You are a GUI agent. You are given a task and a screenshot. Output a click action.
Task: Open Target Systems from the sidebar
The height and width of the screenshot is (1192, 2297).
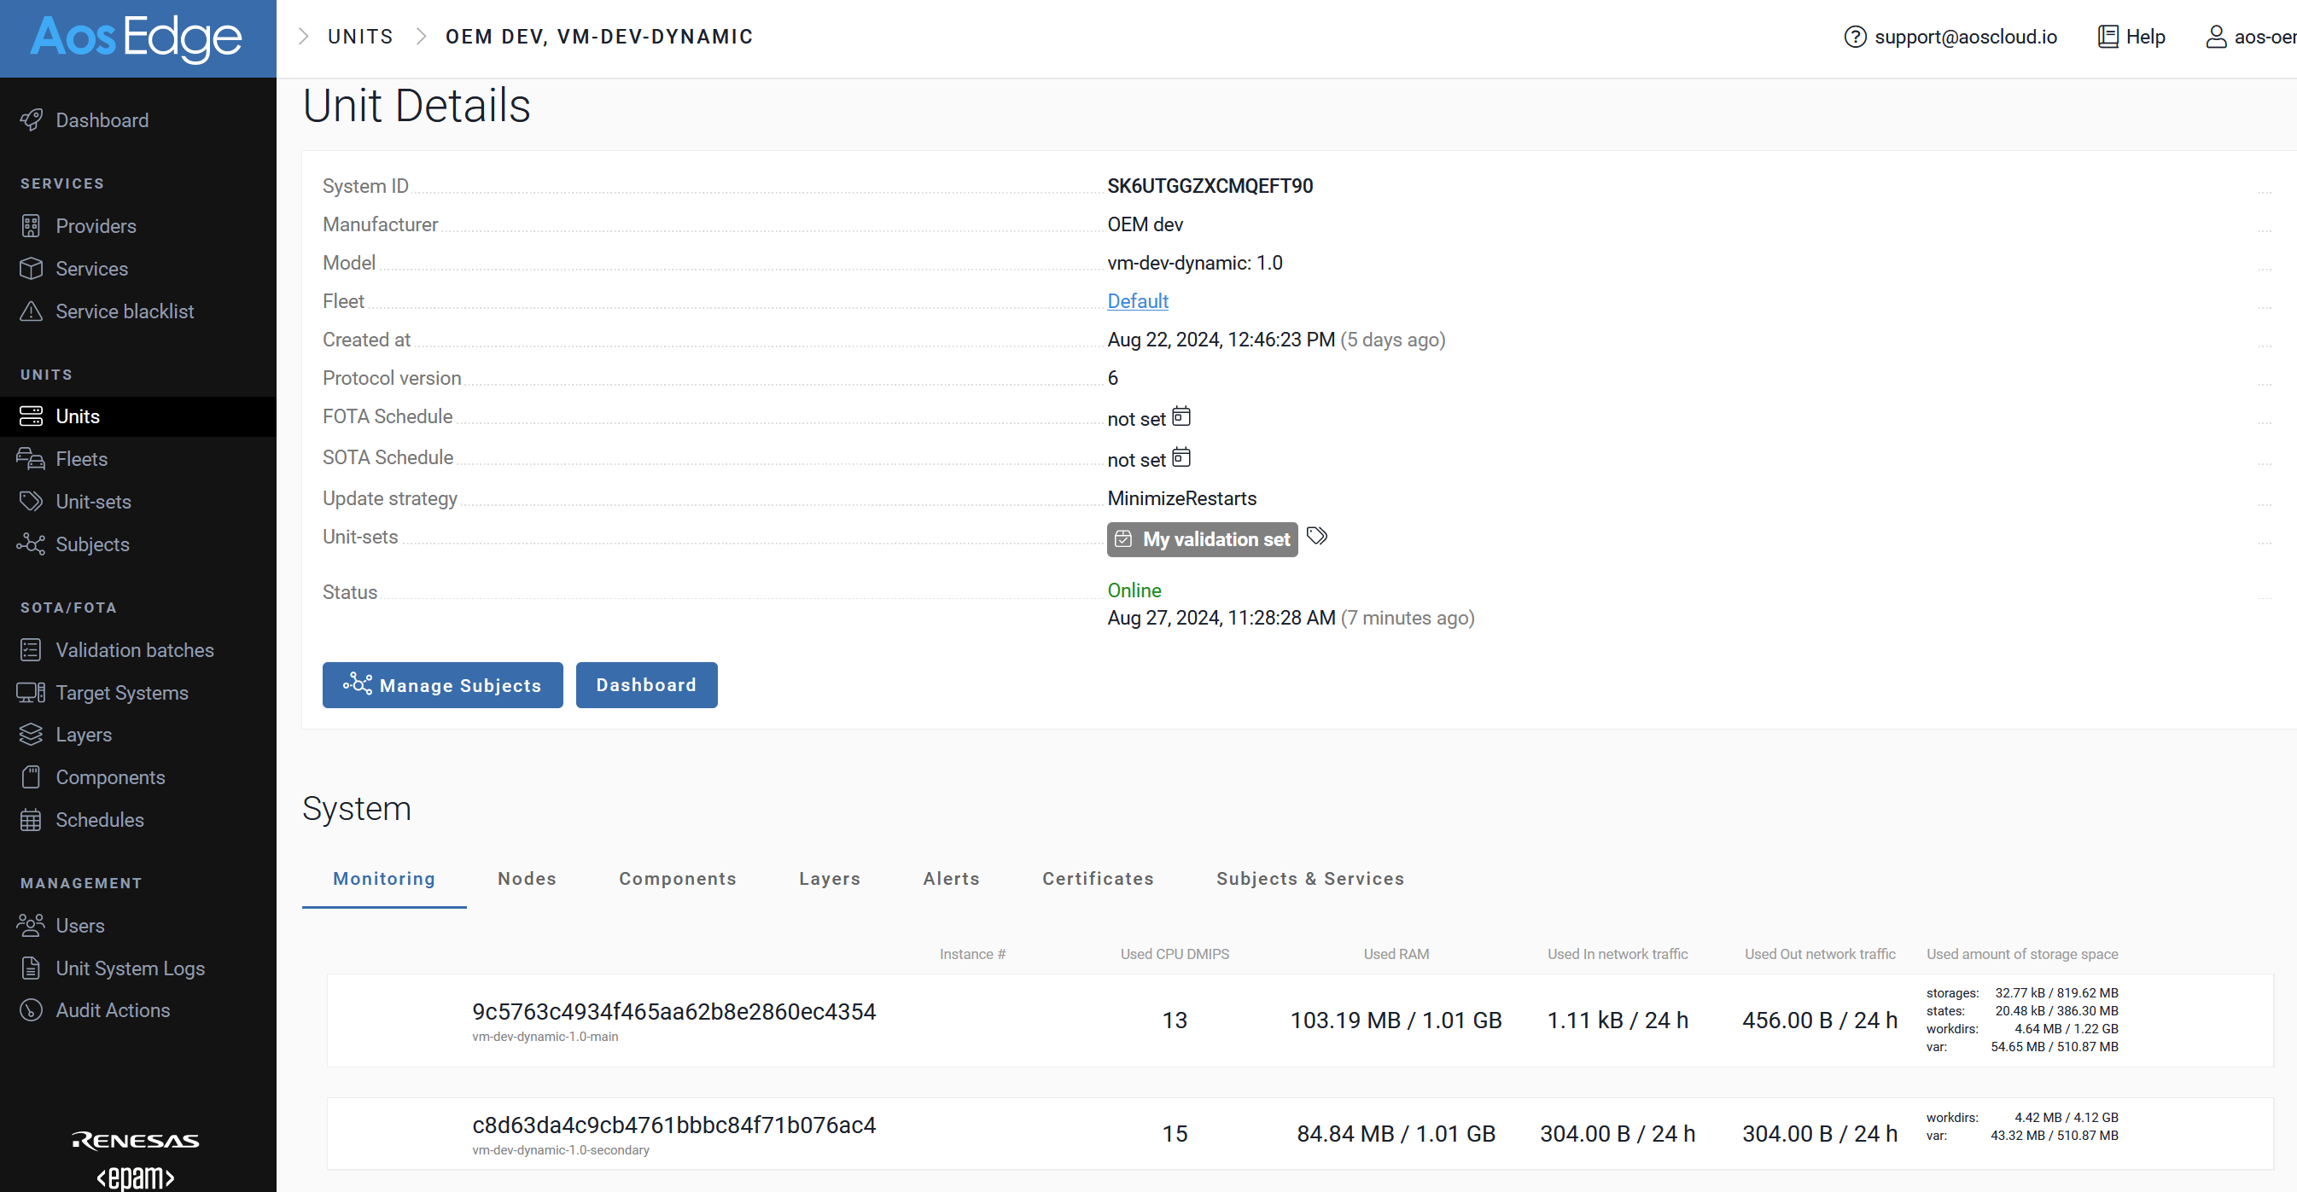[x=121, y=693]
